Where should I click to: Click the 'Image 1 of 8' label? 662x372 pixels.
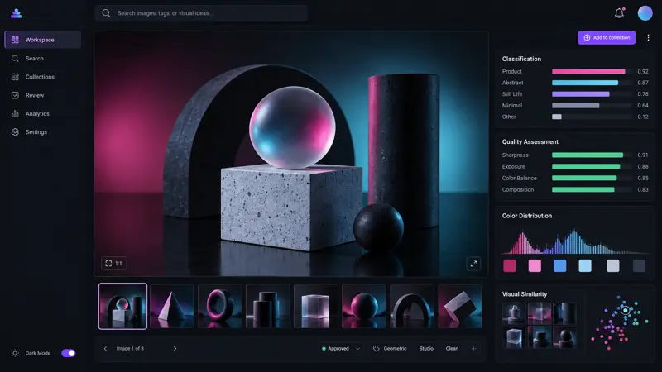click(130, 348)
